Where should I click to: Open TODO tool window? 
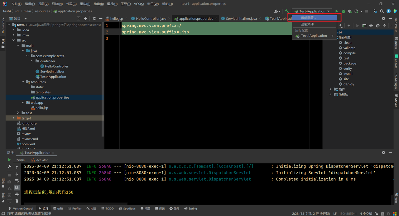click(x=107, y=209)
